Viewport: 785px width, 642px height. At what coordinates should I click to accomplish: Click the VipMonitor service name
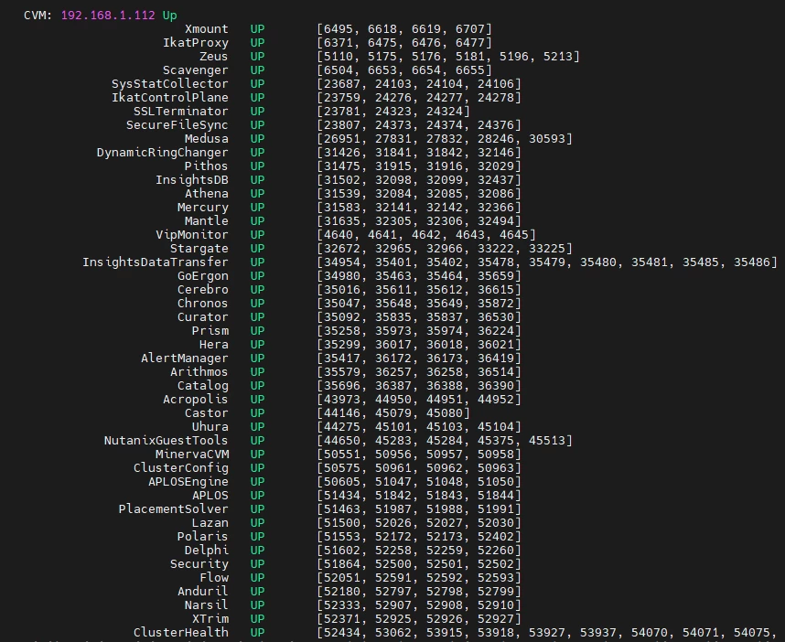pyautogui.click(x=192, y=235)
